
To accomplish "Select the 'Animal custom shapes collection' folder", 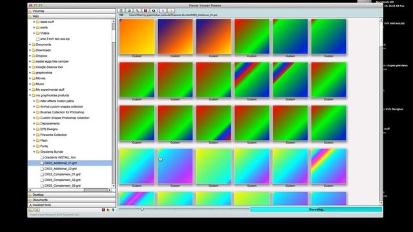I will click(62, 106).
